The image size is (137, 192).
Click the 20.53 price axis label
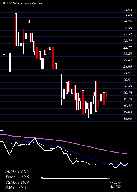point(128,86)
